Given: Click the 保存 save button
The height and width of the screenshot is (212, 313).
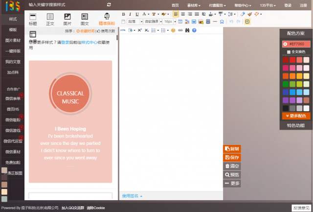Looking at the screenshot, I should pos(232,158).
